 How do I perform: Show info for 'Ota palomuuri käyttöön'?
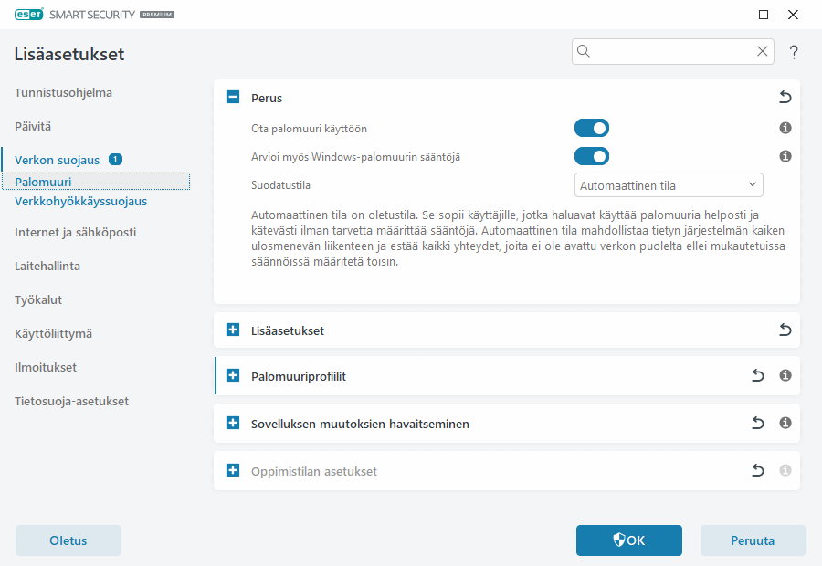pos(785,128)
